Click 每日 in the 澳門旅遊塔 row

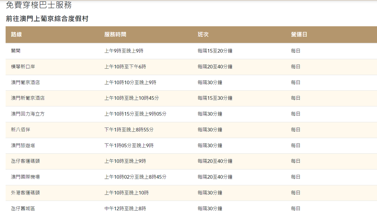296,145
